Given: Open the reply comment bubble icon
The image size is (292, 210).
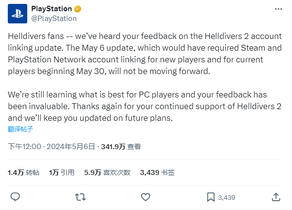Looking at the screenshot, I should tap(15, 197).
